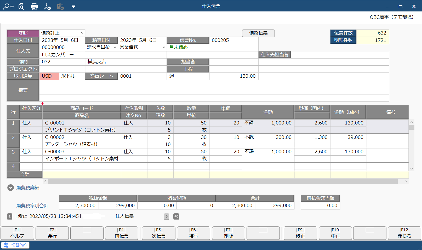
Task: Click the 備考 column header
Action: click(387, 112)
